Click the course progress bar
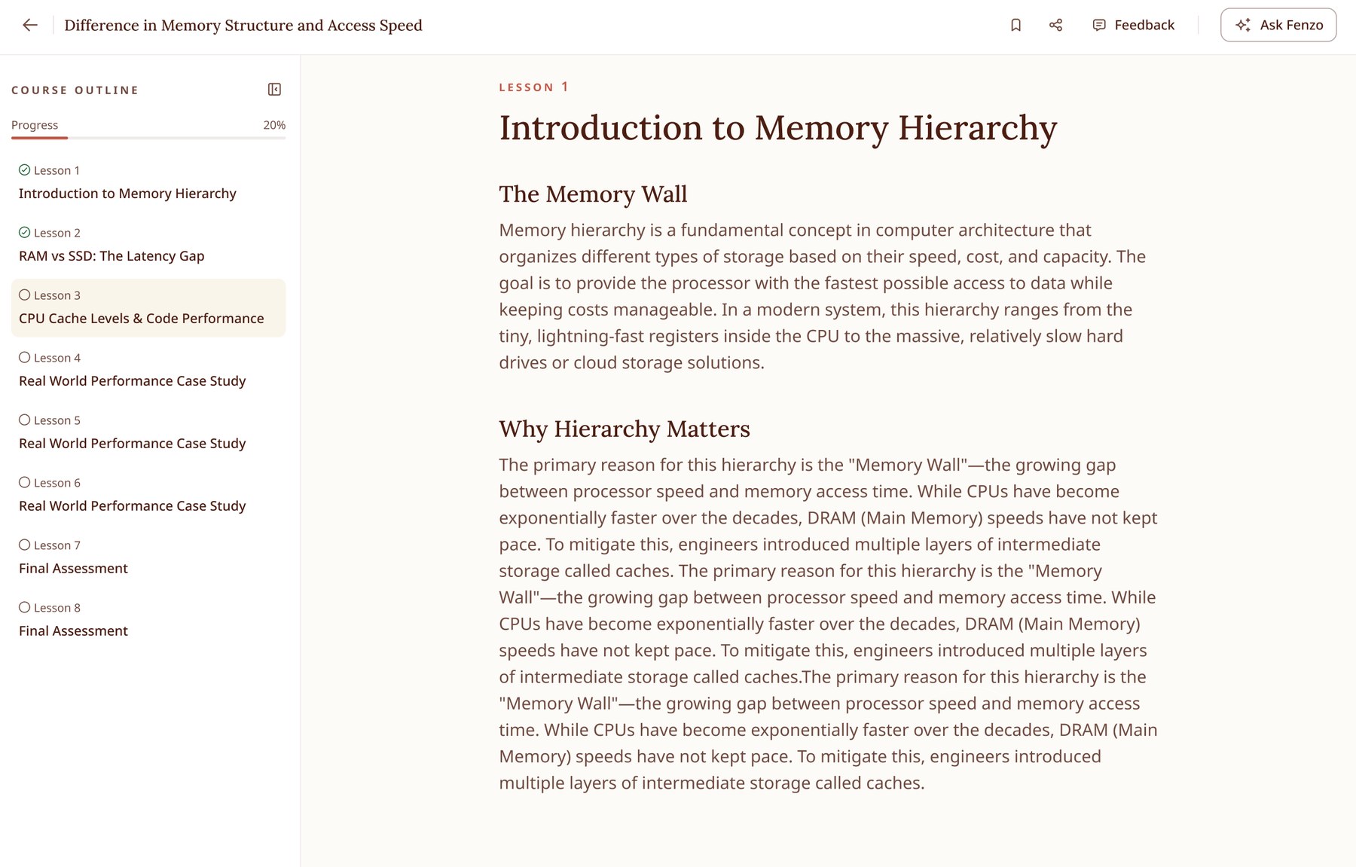The height and width of the screenshot is (867, 1356). pos(148,138)
